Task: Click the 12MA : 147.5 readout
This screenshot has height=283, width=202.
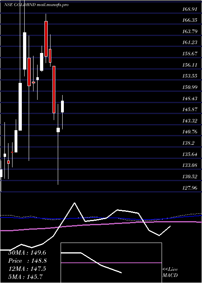Action: click(27, 269)
